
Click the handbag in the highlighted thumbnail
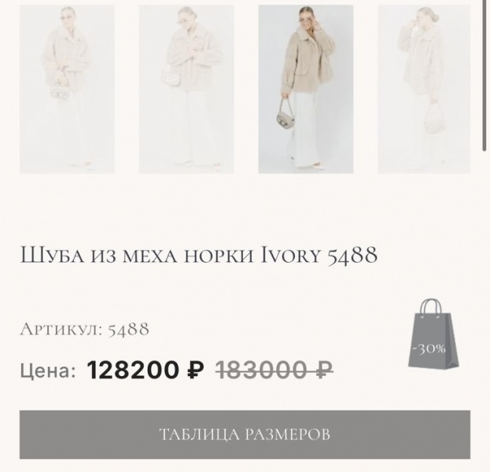tap(285, 118)
